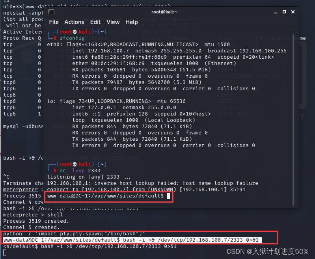
Task: Click the 'meterpreter > shell' line in back terminal
Action: (x=33, y=215)
